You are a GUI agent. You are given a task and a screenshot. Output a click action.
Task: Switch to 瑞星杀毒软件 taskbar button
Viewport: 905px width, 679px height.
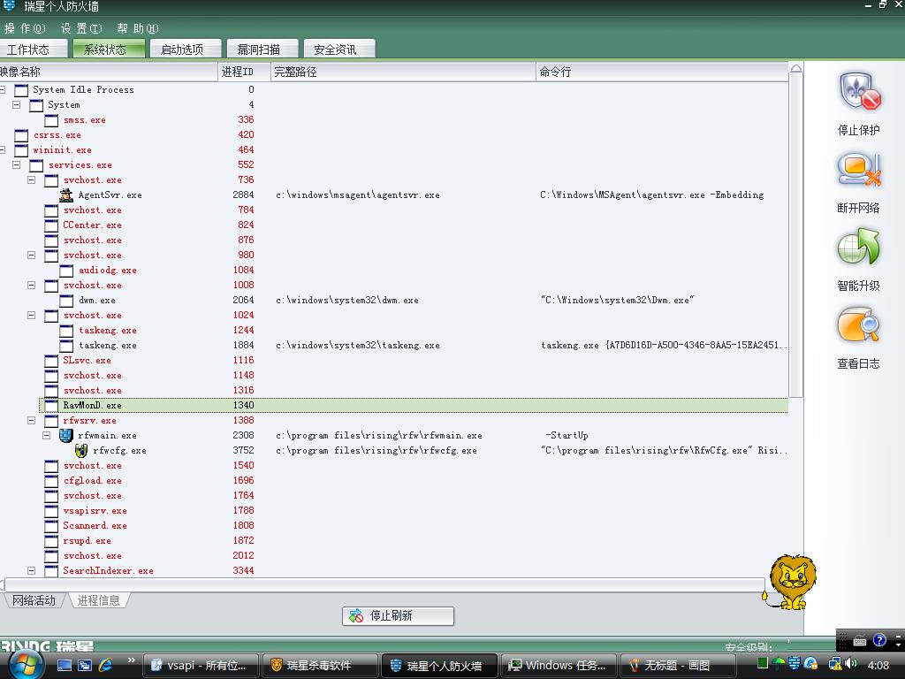click(x=320, y=666)
